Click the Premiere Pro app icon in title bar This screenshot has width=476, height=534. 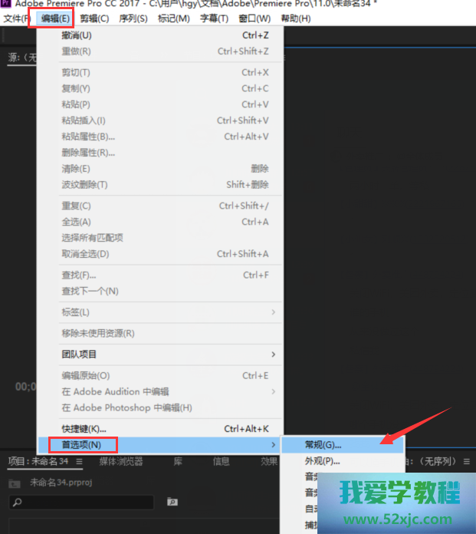point(6,4)
